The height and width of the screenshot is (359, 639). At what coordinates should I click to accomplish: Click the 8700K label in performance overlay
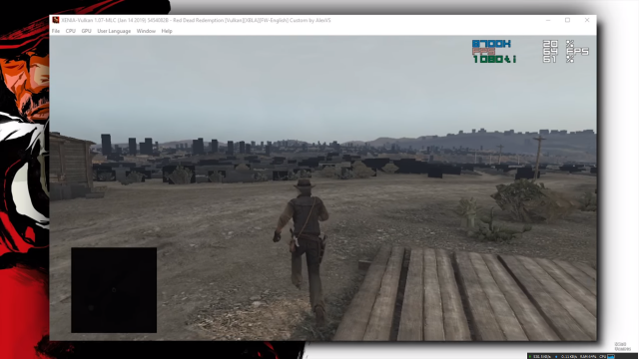pos(491,44)
